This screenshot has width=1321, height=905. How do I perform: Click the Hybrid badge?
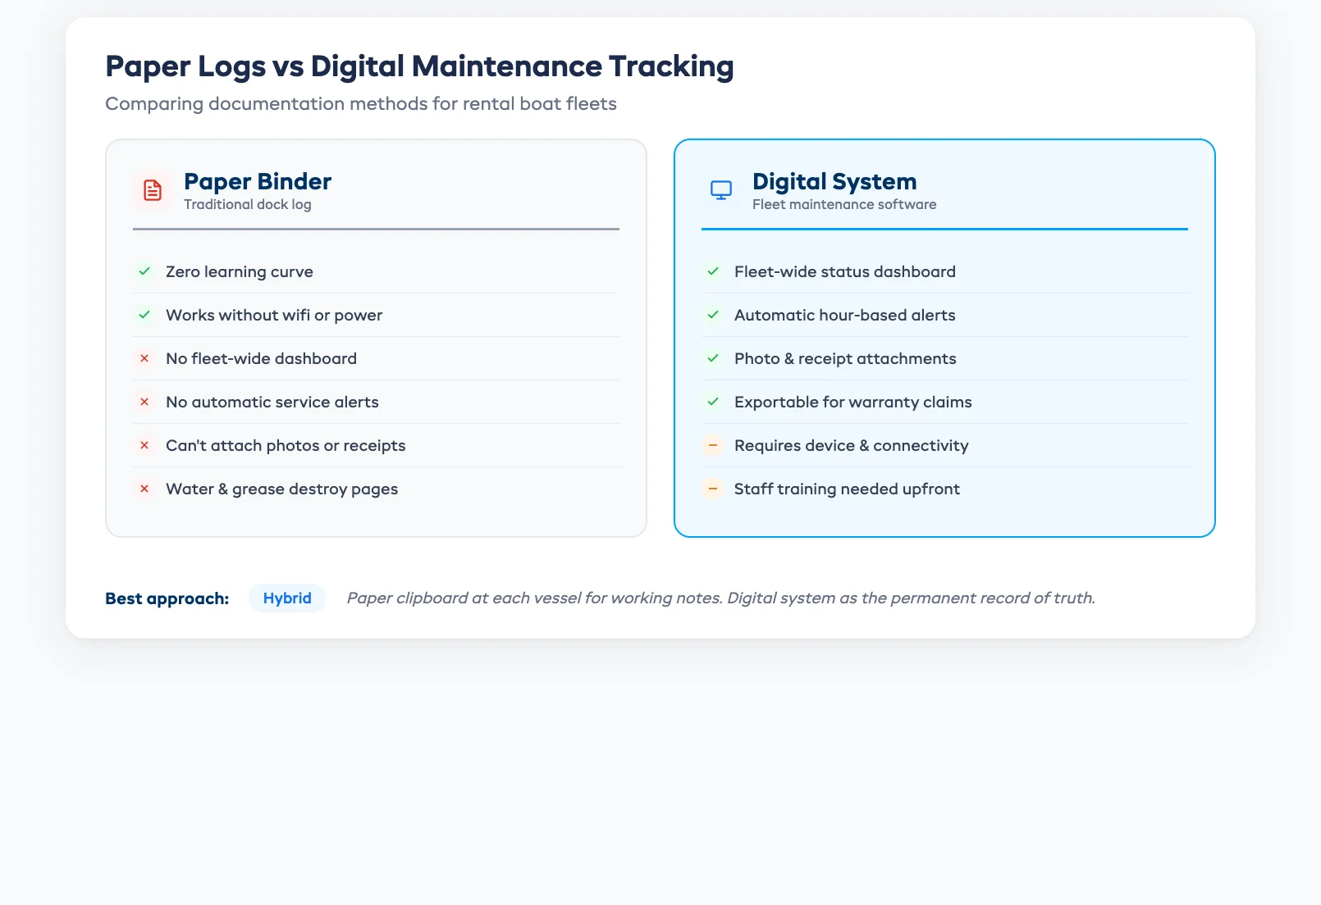287,598
